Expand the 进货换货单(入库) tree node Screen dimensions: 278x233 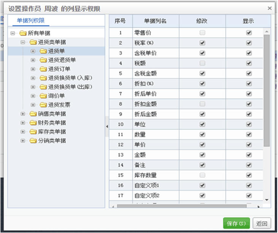pyautogui.click(x=33, y=78)
